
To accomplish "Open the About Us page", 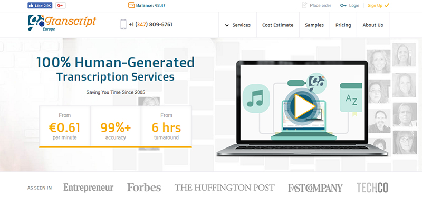I will [373, 25].
